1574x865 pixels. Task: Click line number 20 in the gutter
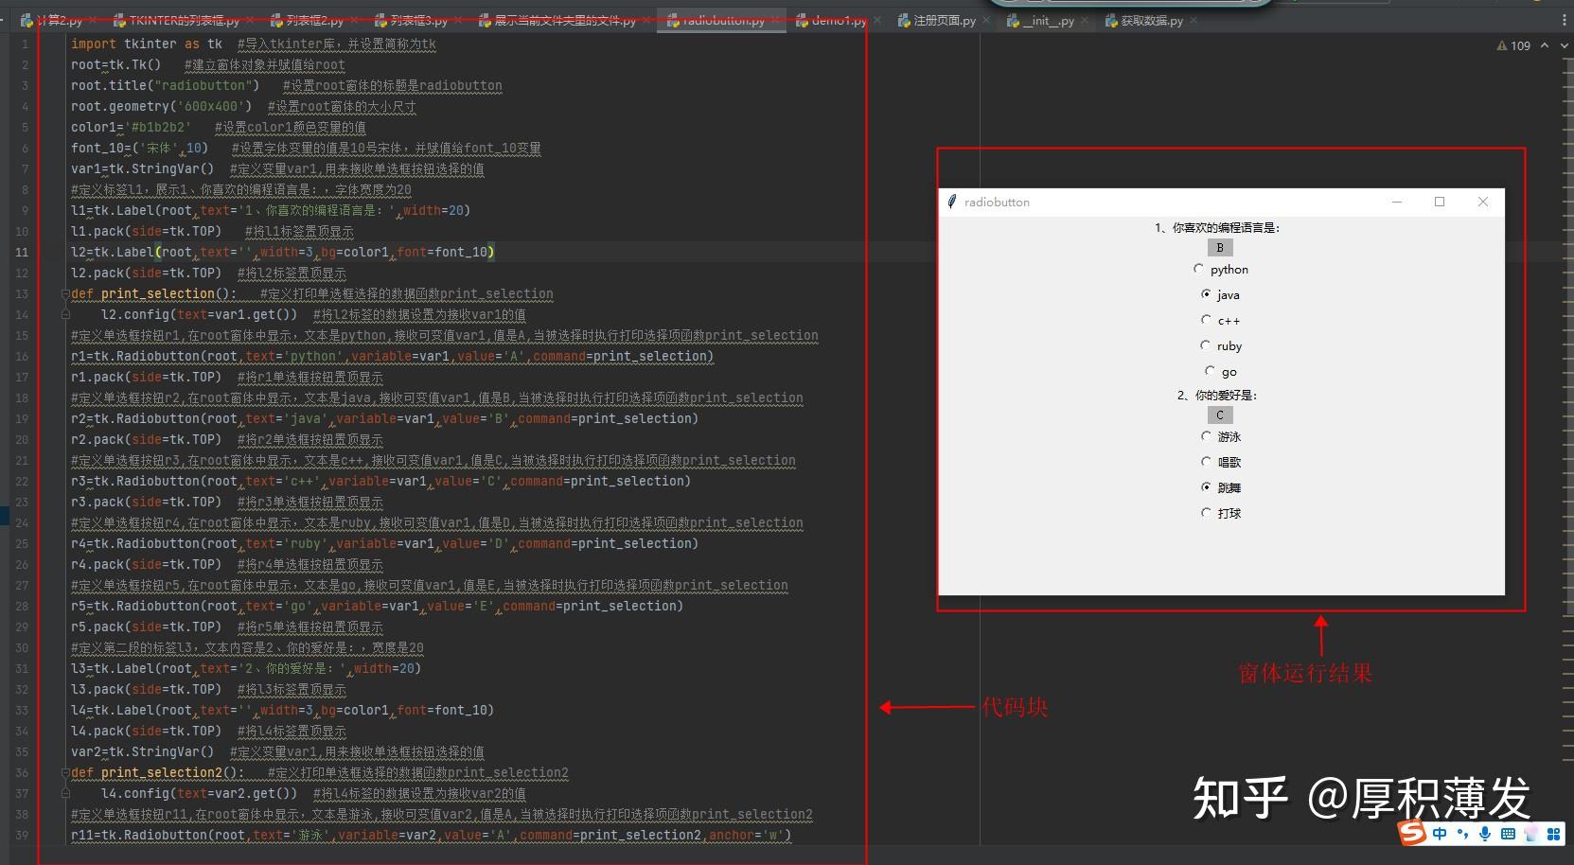22,439
